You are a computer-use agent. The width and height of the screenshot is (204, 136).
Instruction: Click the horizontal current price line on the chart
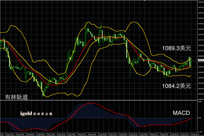[99, 60]
